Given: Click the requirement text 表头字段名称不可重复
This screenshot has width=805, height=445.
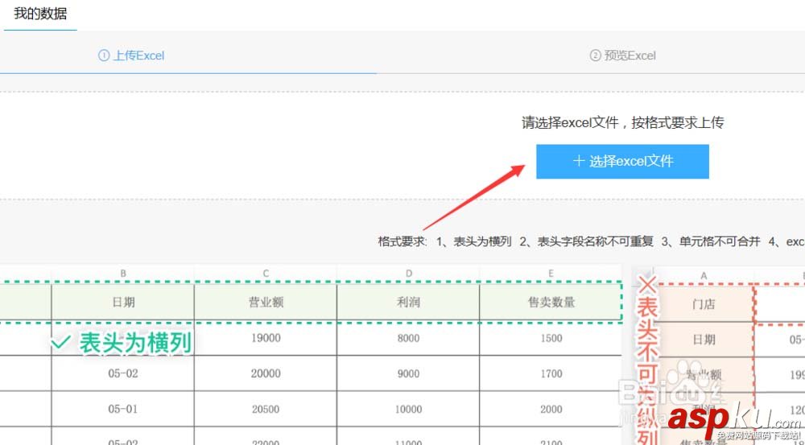Looking at the screenshot, I should click(595, 241).
